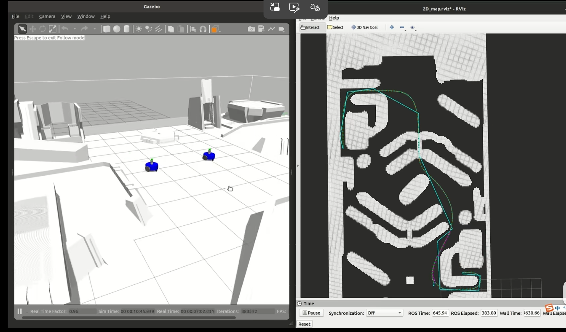Activate the rotate mode tool in Gazebo

(x=42, y=29)
